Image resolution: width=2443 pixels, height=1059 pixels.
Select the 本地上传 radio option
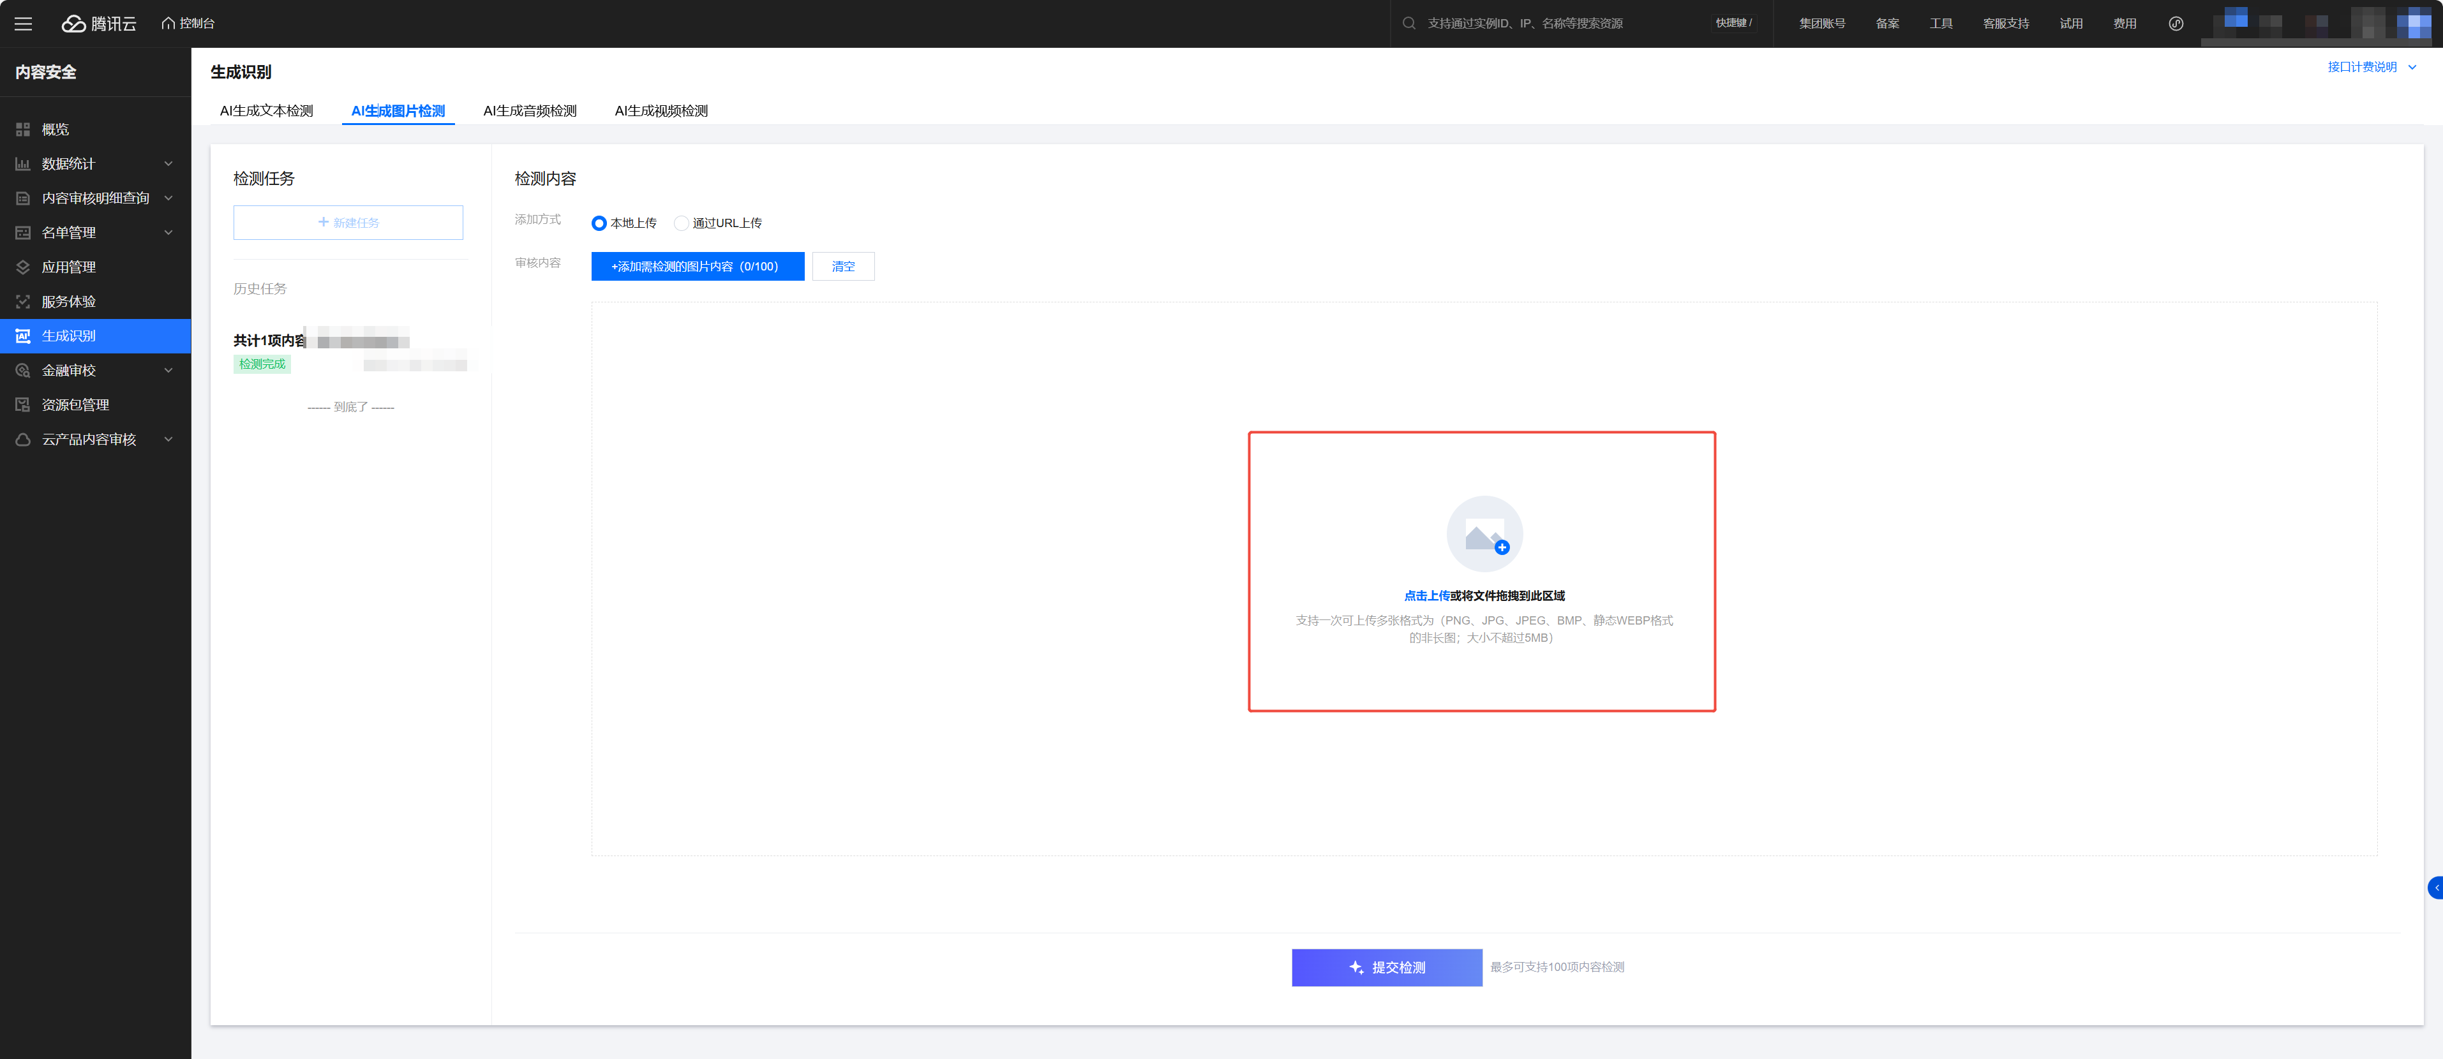pos(599,224)
